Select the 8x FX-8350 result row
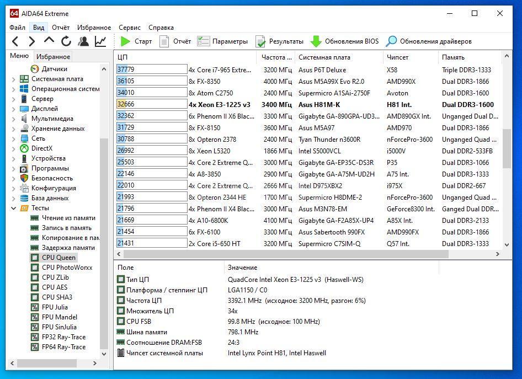 [204, 82]
